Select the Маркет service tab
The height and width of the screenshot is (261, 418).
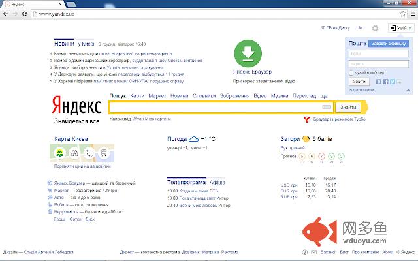(157, 96)
